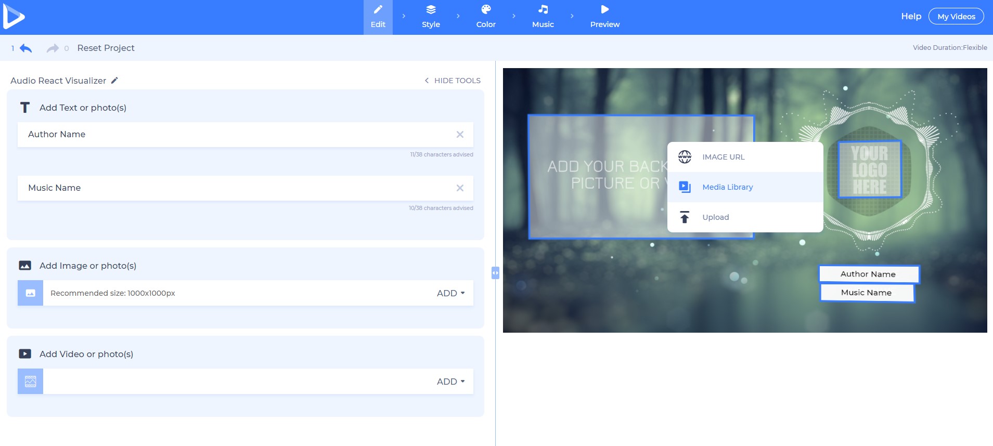Screen dimensions: 993x446
Task: Click the undo arrow icon
Action: click(x=25, y=48)
